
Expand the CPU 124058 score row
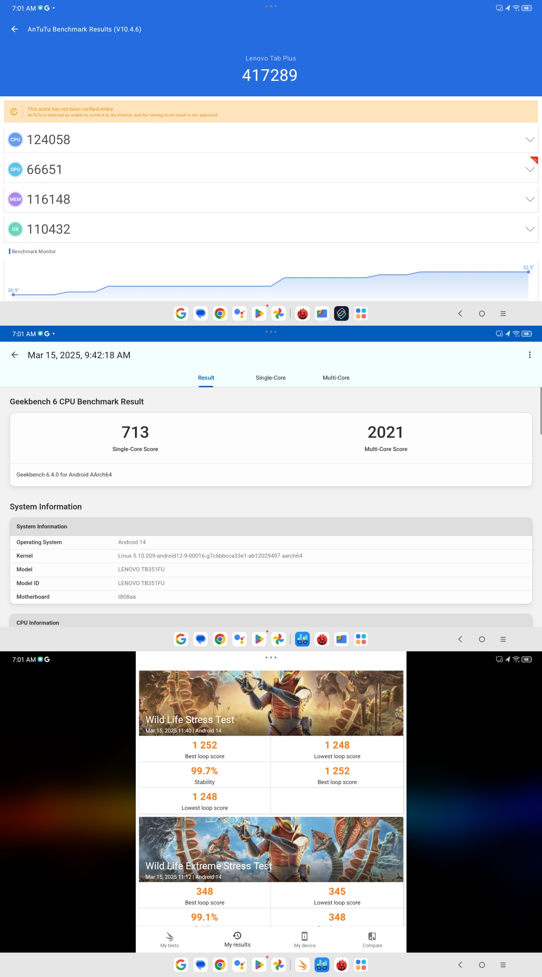tap(271, 140)
